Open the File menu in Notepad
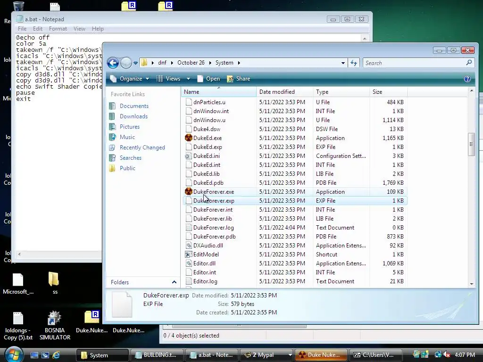Screen dimensions: 483x362 [x=22, y=29]
